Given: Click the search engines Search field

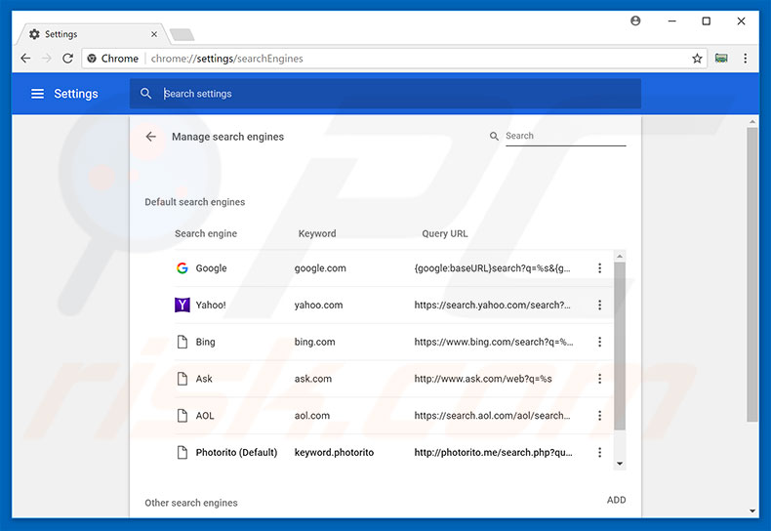Looking at the screenshot, I should coord(564,137).
